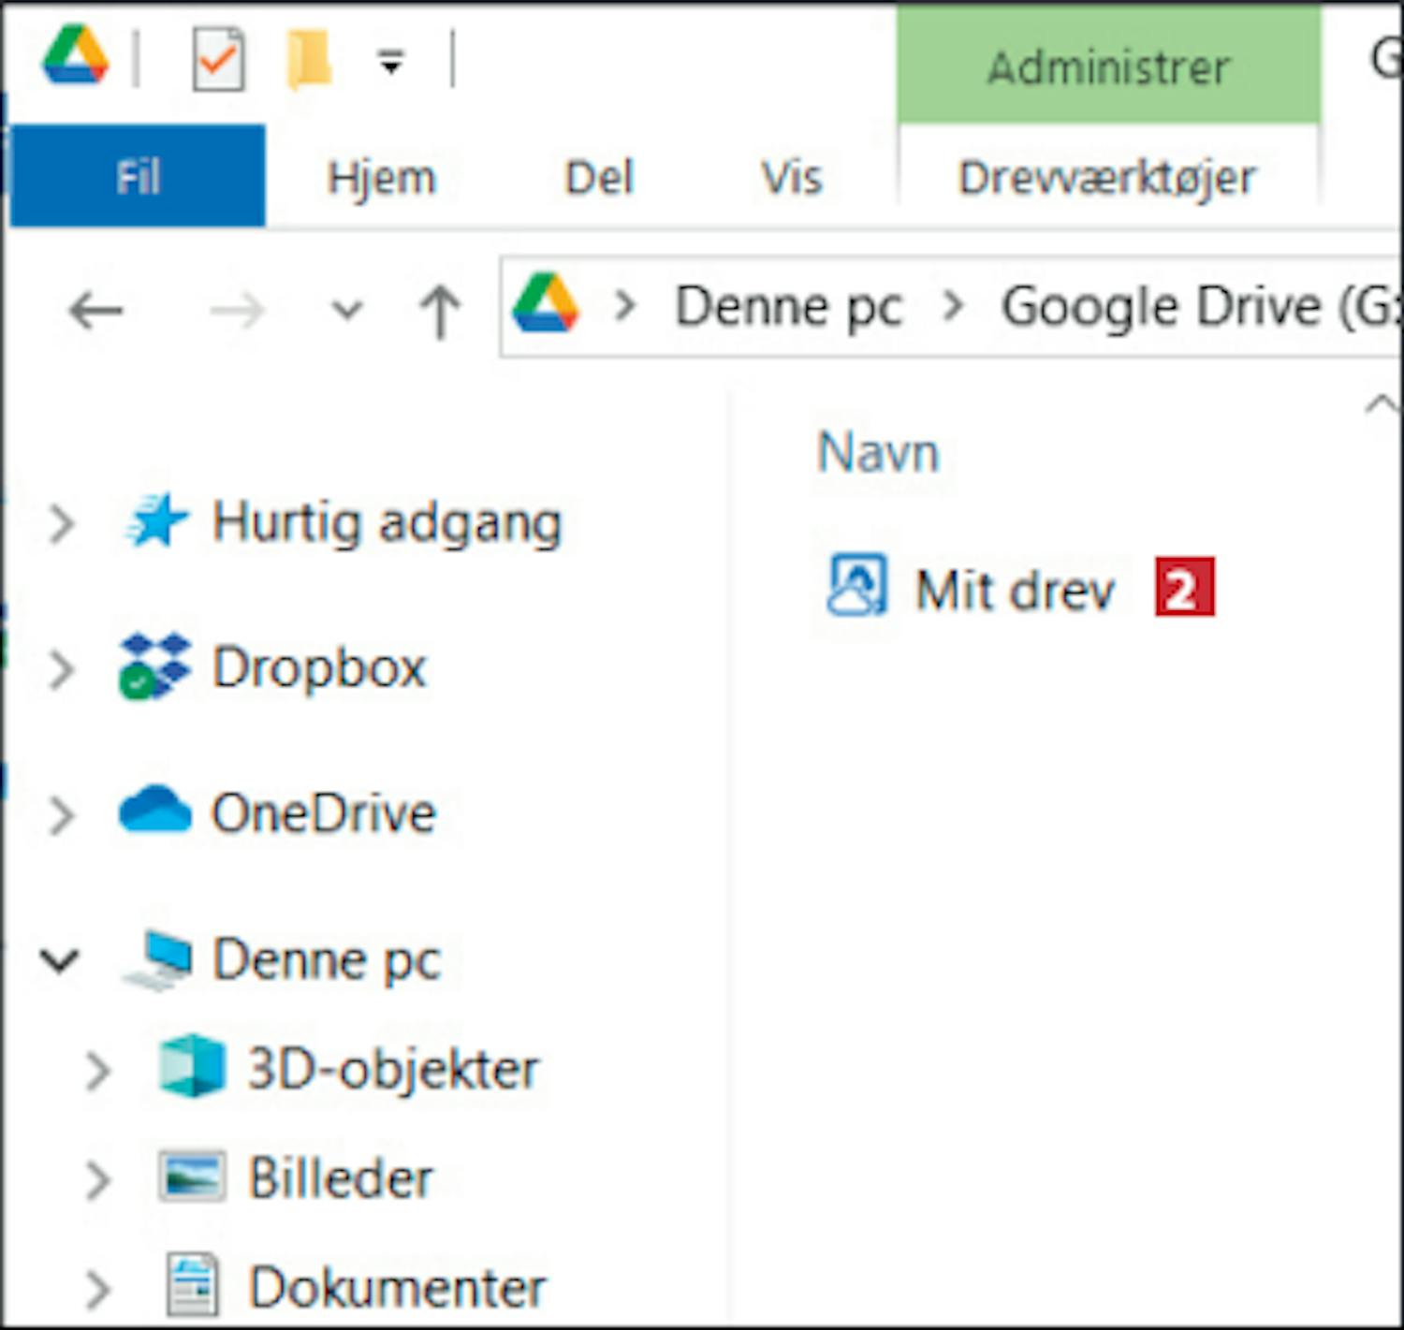This screenshot has height=1330, width=1404.
Task: Open the customize quick access toolbar dropdown
Action: click(x=390, y=63)
